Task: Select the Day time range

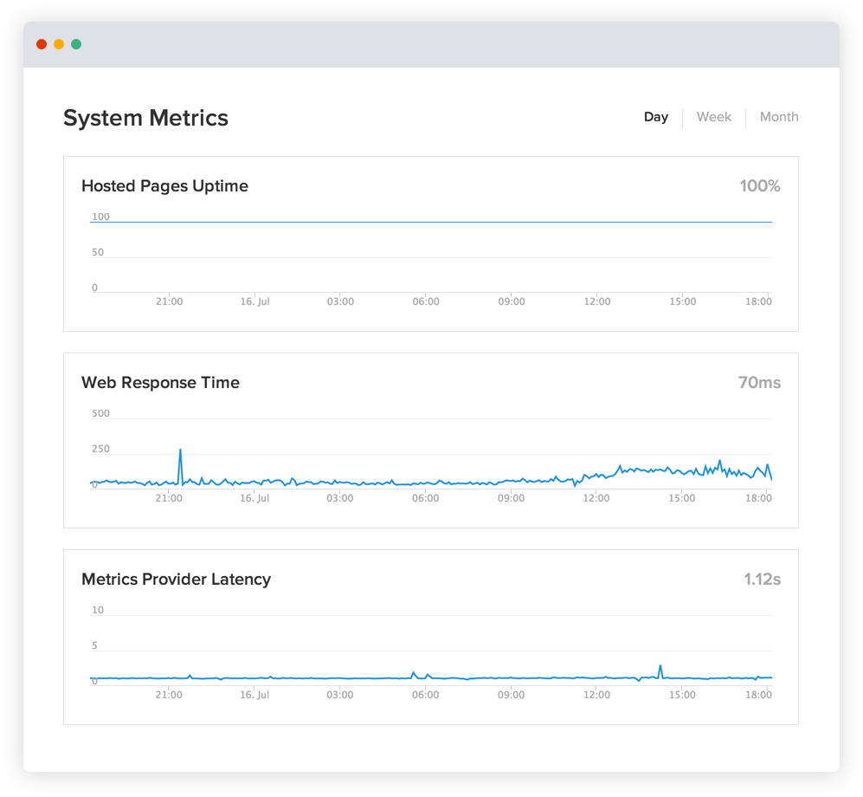Action: tap(656, 117)
